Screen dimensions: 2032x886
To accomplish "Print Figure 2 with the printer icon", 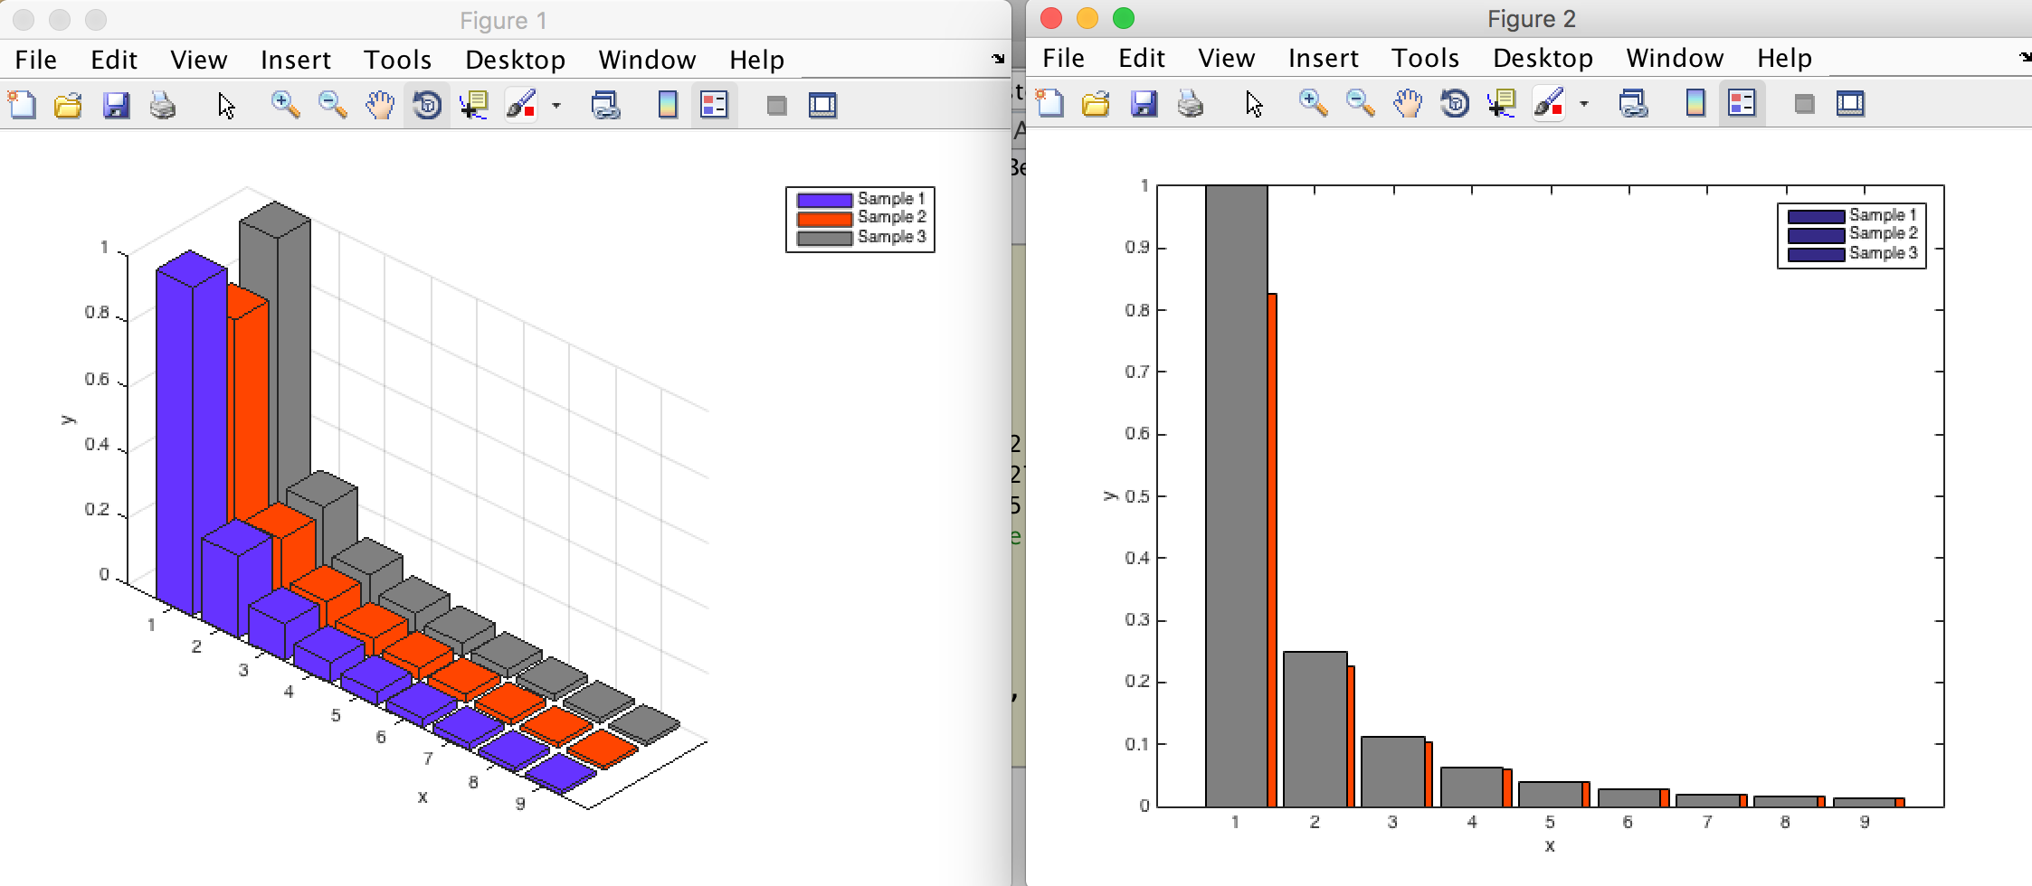I will coord(1191,104).
